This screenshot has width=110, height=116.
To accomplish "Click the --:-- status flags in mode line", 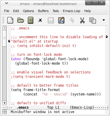I will 7,107.
